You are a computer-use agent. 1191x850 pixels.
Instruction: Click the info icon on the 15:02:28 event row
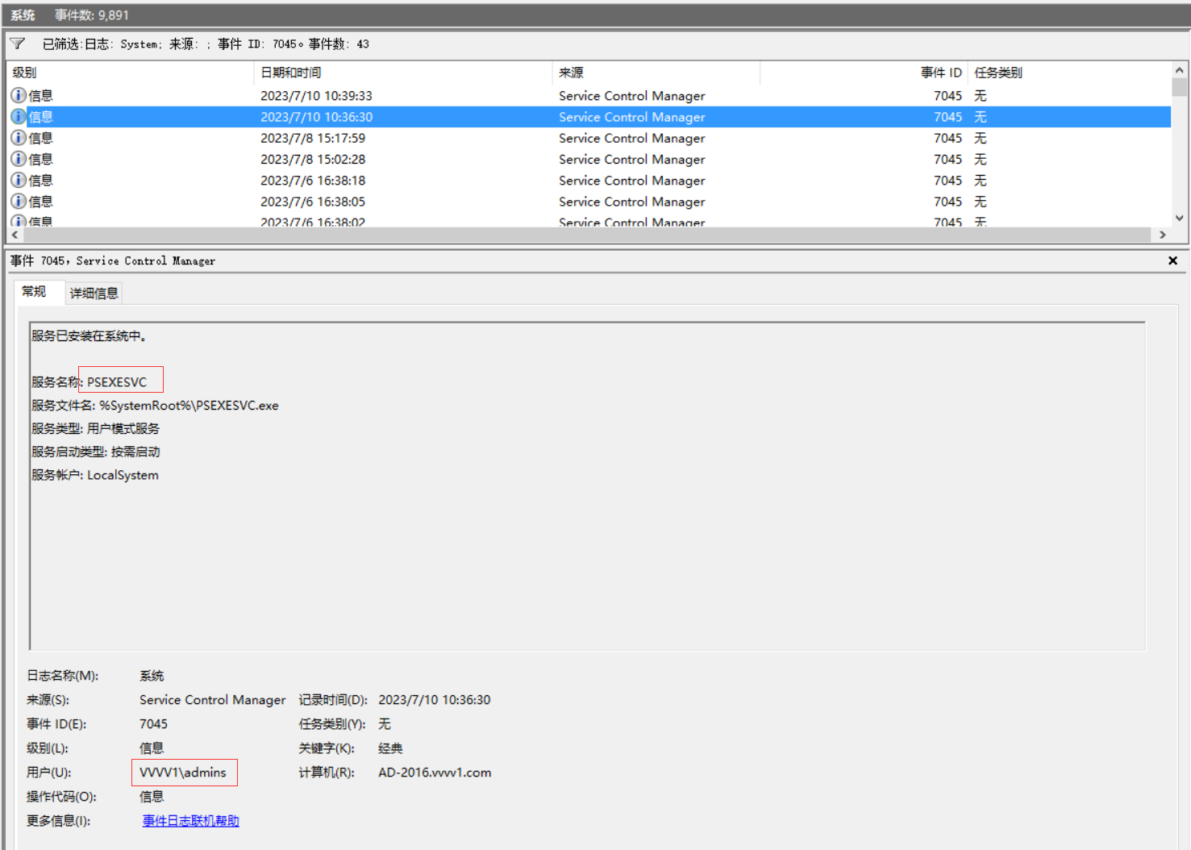coord(18,159)
